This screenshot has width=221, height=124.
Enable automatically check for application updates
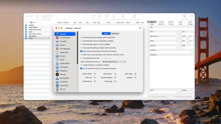click(81, 41)
